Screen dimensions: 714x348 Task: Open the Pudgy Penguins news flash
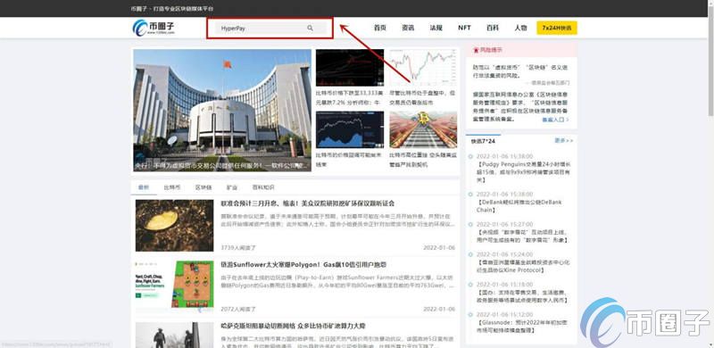pos(523,172)
